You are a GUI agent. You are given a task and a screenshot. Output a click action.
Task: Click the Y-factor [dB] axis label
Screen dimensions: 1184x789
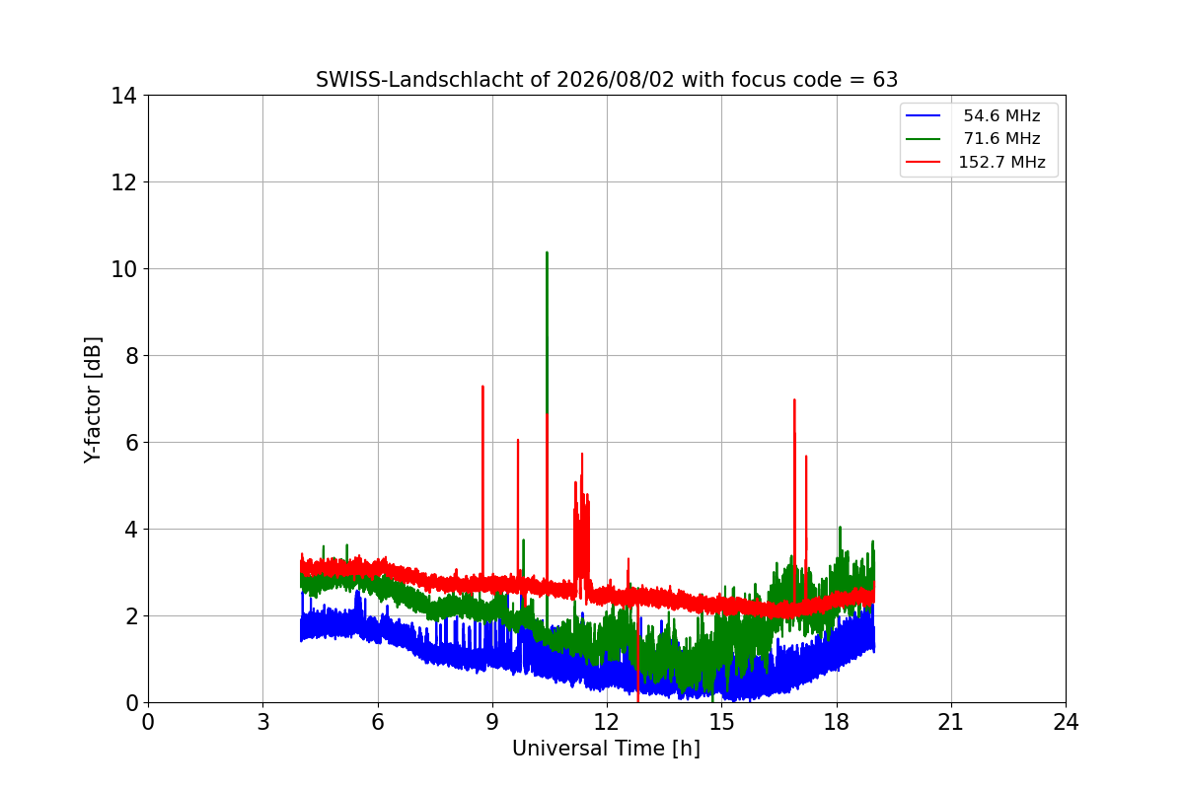tap(93, 399)
